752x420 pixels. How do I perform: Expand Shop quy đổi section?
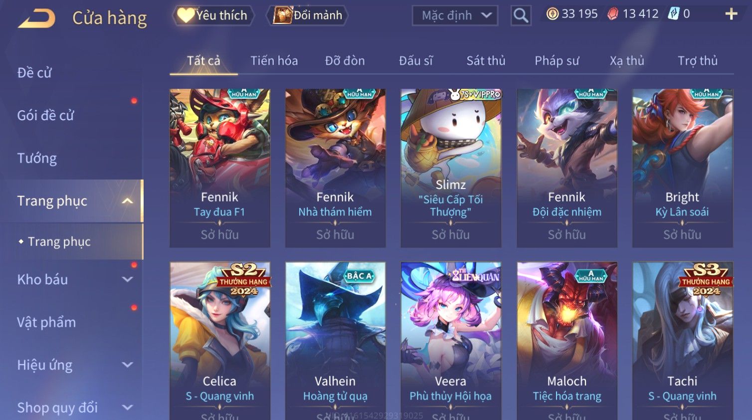(x=128, y=408)
